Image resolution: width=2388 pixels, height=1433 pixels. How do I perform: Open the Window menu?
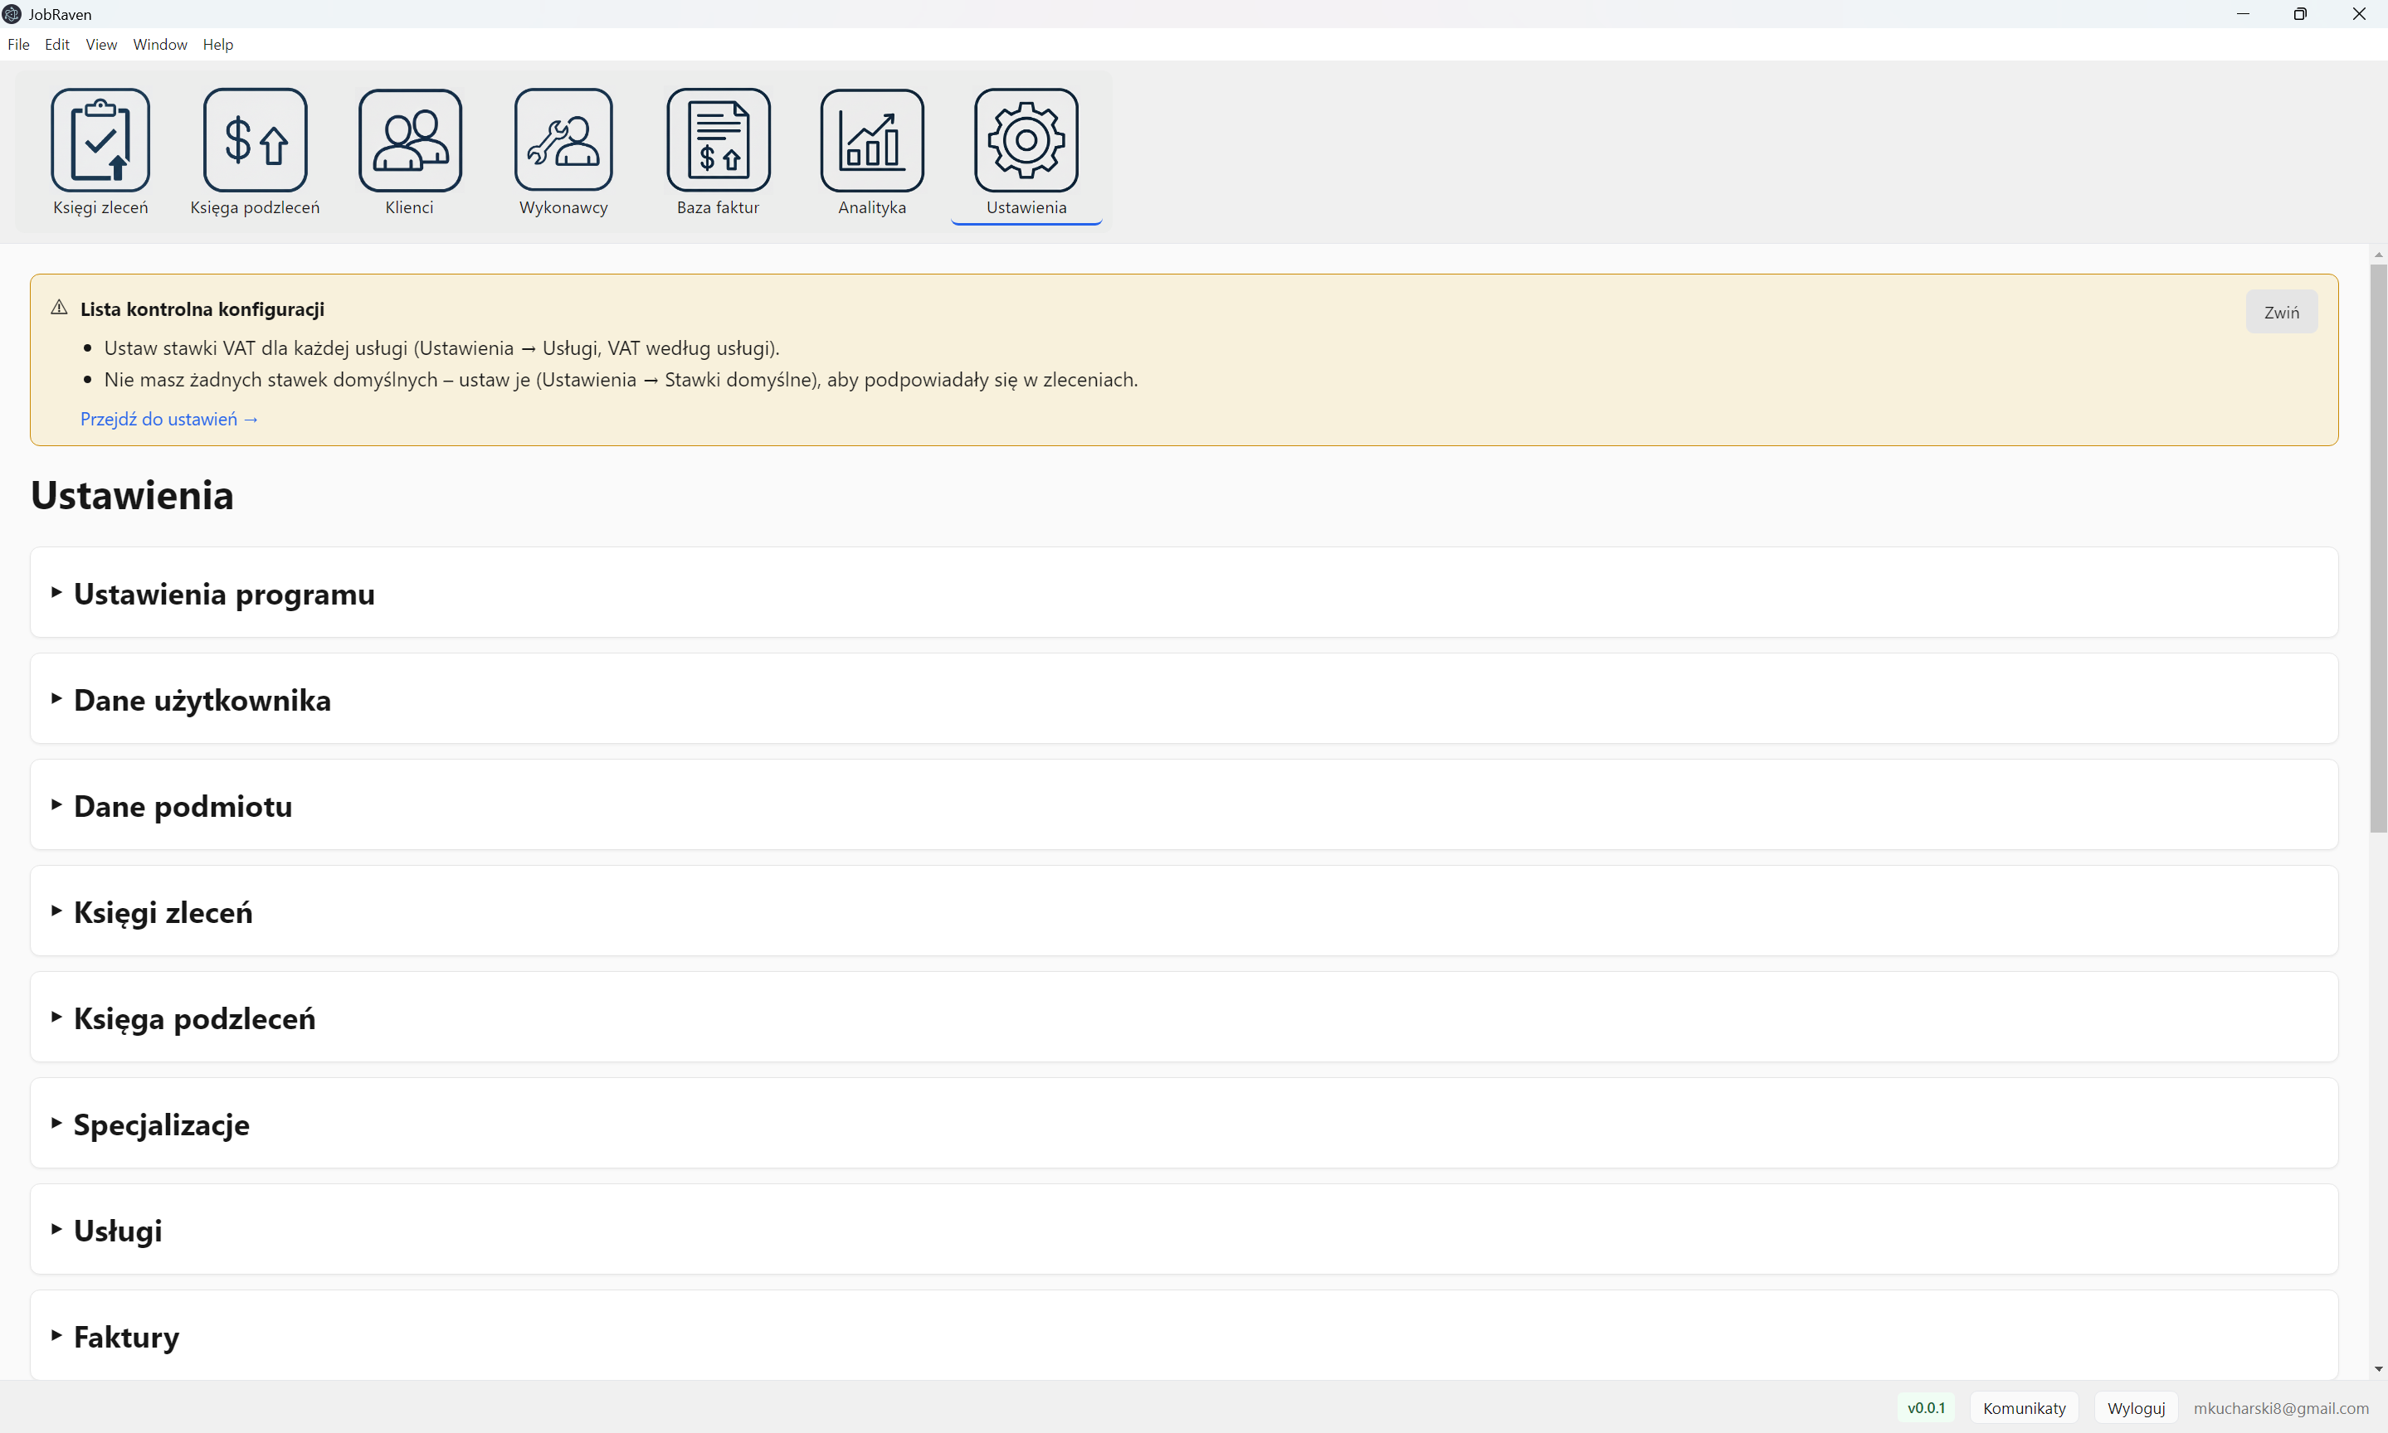click(159, 45)
